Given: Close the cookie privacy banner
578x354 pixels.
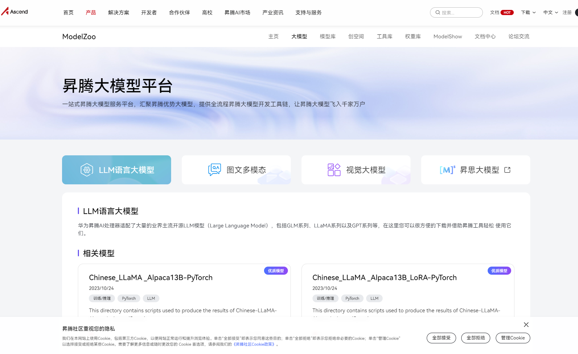Looking at the screenshot, I should [x=526, y=325].
